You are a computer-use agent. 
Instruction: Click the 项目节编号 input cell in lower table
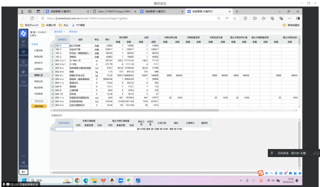click(x=64, y=129)
